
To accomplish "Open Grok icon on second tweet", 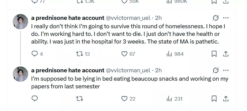I will point(215,70).
